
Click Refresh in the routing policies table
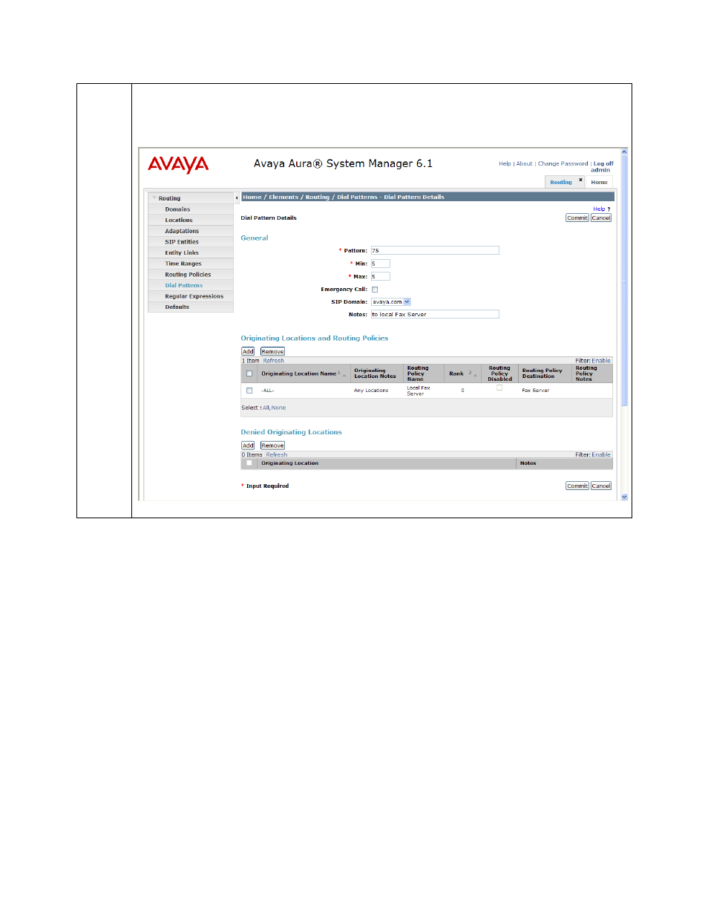click(274, 361)
